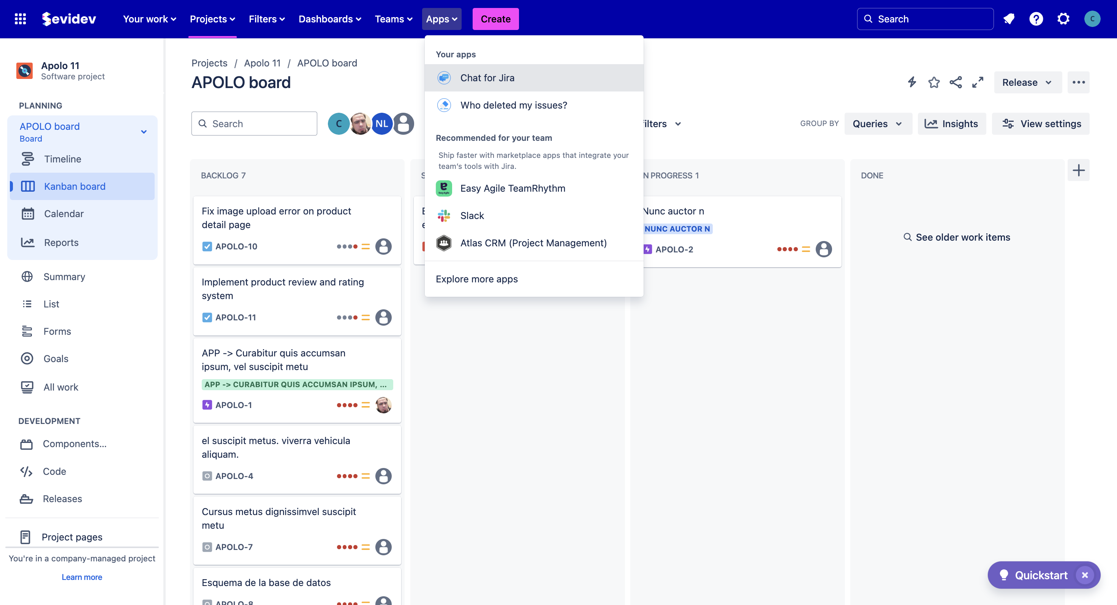Click the board Search input
Viewport: 1117px width, 605px height.
point(254,124)
